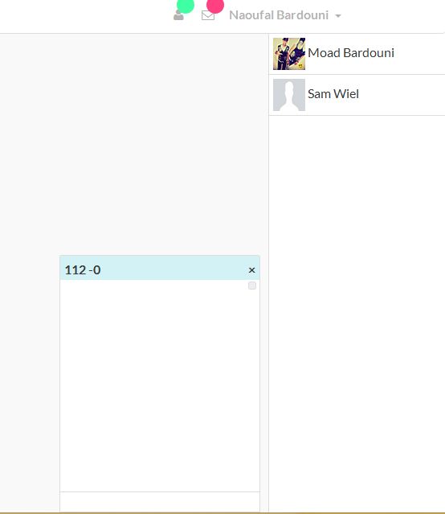Click the 112 -0 chat header title

[83, 270]
